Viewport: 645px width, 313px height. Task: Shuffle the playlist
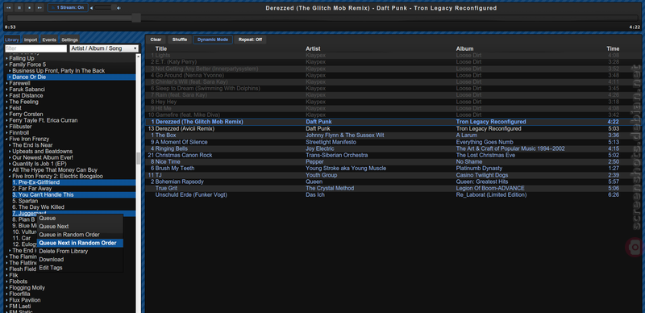point(180,40)
